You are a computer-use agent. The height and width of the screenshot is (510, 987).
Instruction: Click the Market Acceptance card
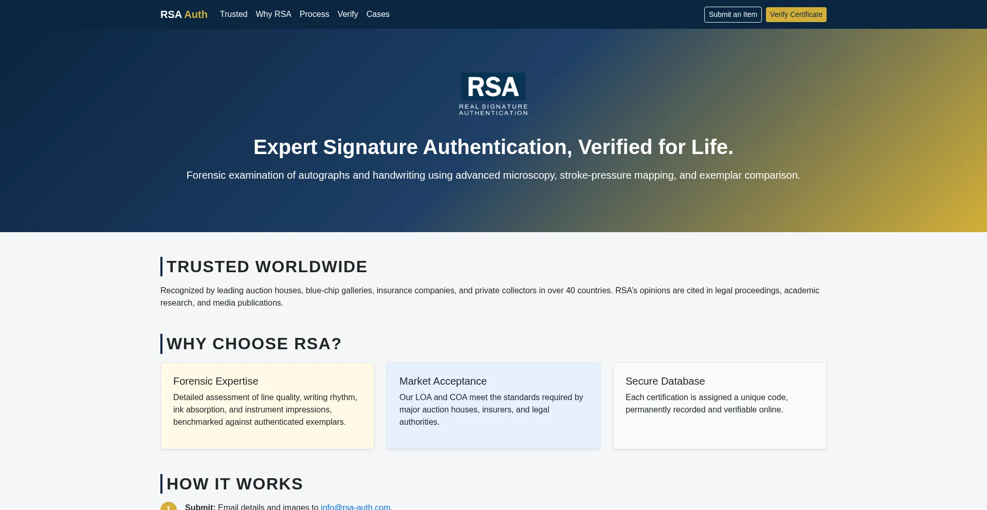tap(493, 406)
